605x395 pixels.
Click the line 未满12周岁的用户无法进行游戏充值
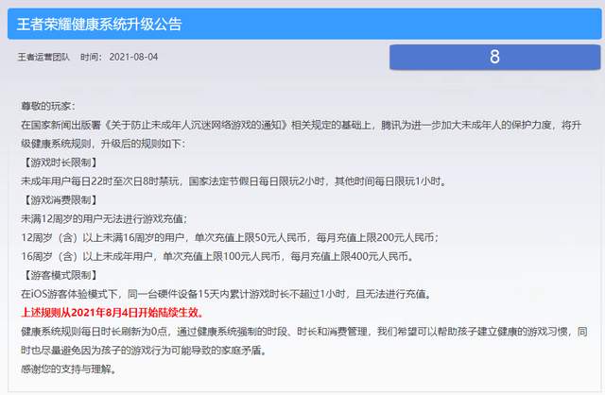[x=104, y=218]
